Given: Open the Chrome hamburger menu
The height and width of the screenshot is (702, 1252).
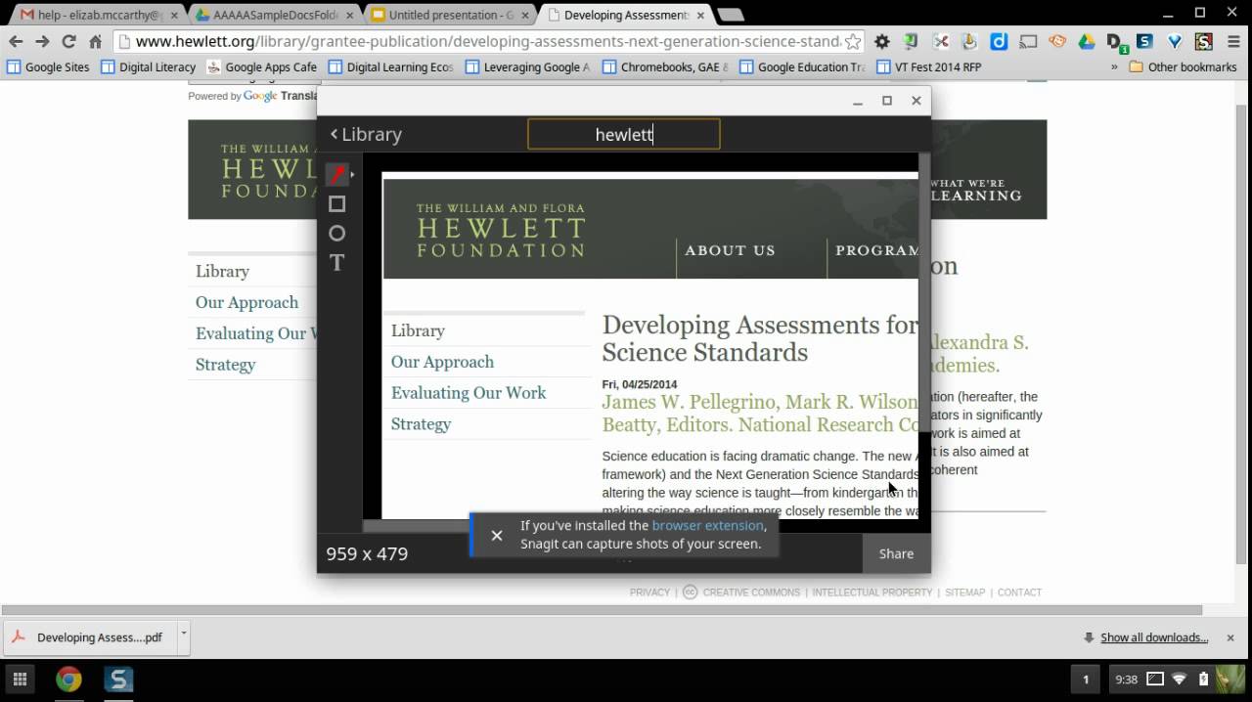Looking at the screenshot, I should coord(1233,41).
